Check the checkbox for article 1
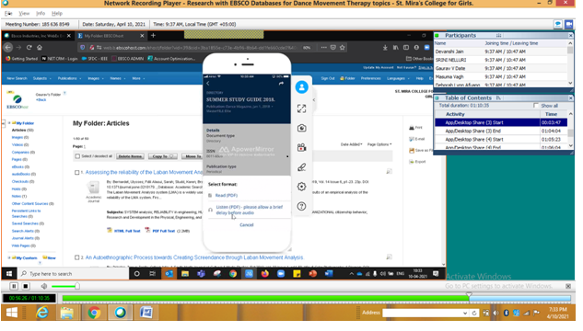The height and width of the screenshot is (331, 583). coord(76,173)
